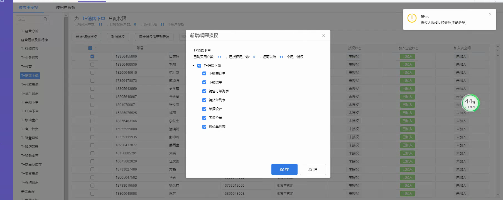Uncheck 下销货单 permission
The width and height of the screenshot is (503, 200).
coord(204,82)
